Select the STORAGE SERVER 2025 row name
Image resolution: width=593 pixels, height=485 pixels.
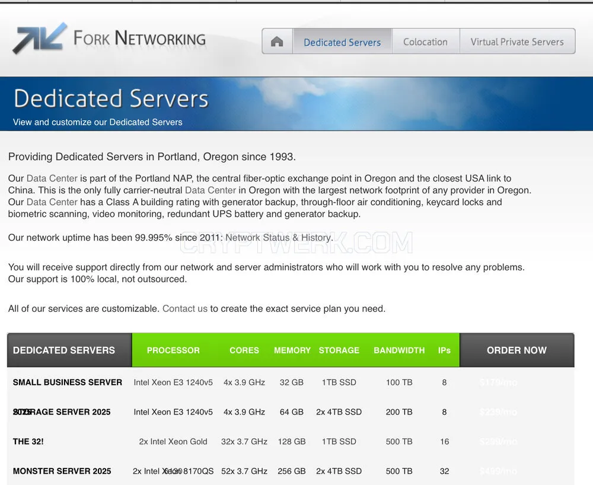click(62, 412)
